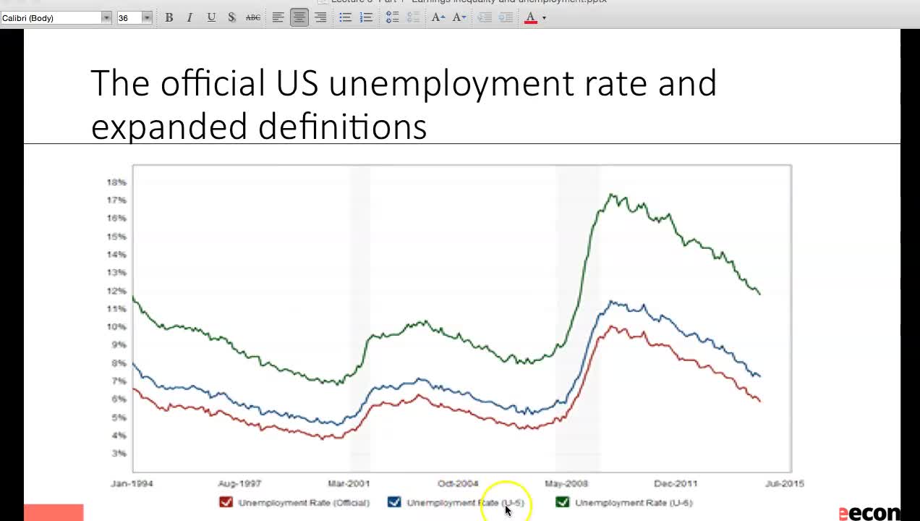Click the 'May-2008' x-axis label
Viewport: 920px width, 521px height.
click(x=566, y=483)
